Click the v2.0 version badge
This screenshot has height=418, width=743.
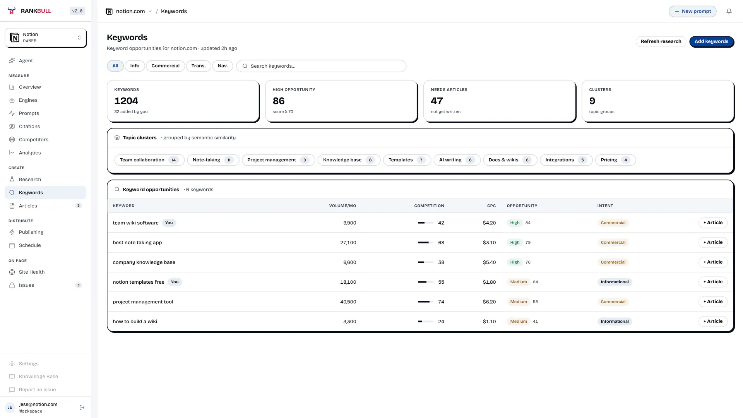77,11
